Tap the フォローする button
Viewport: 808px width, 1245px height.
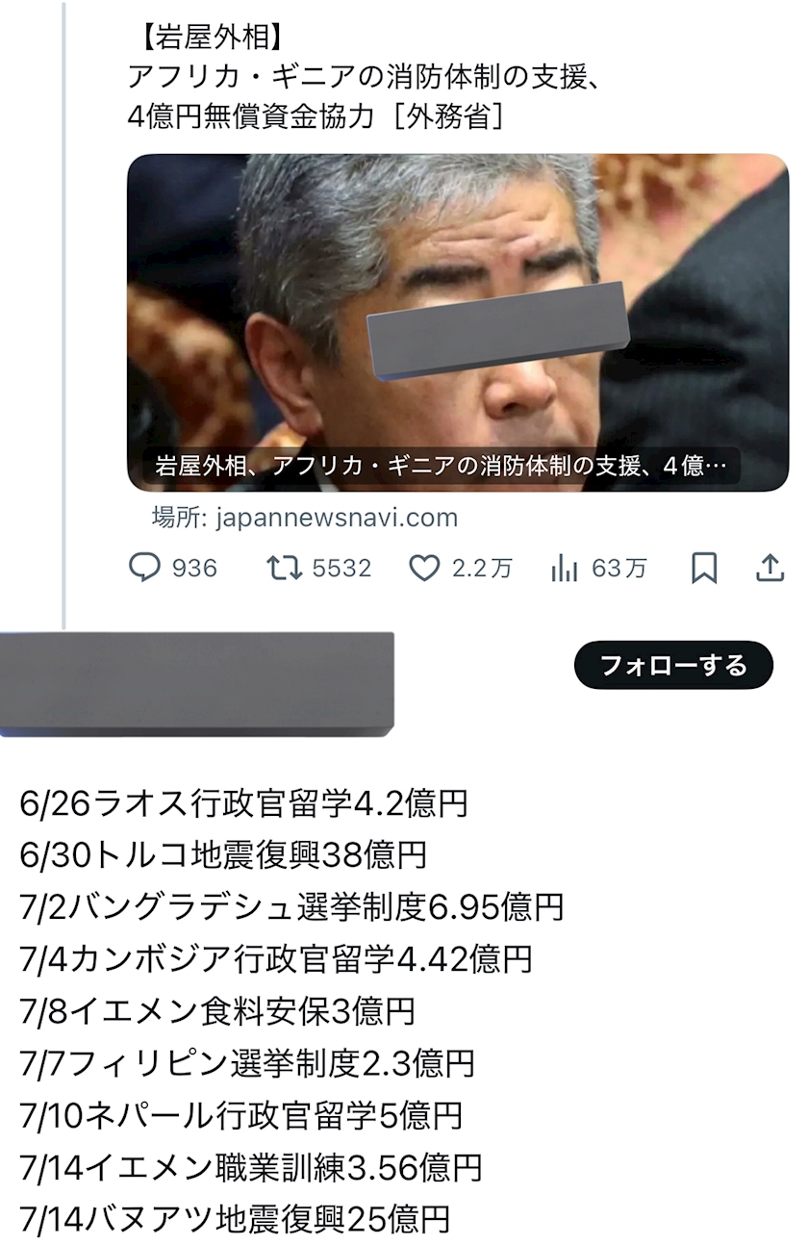673,665
